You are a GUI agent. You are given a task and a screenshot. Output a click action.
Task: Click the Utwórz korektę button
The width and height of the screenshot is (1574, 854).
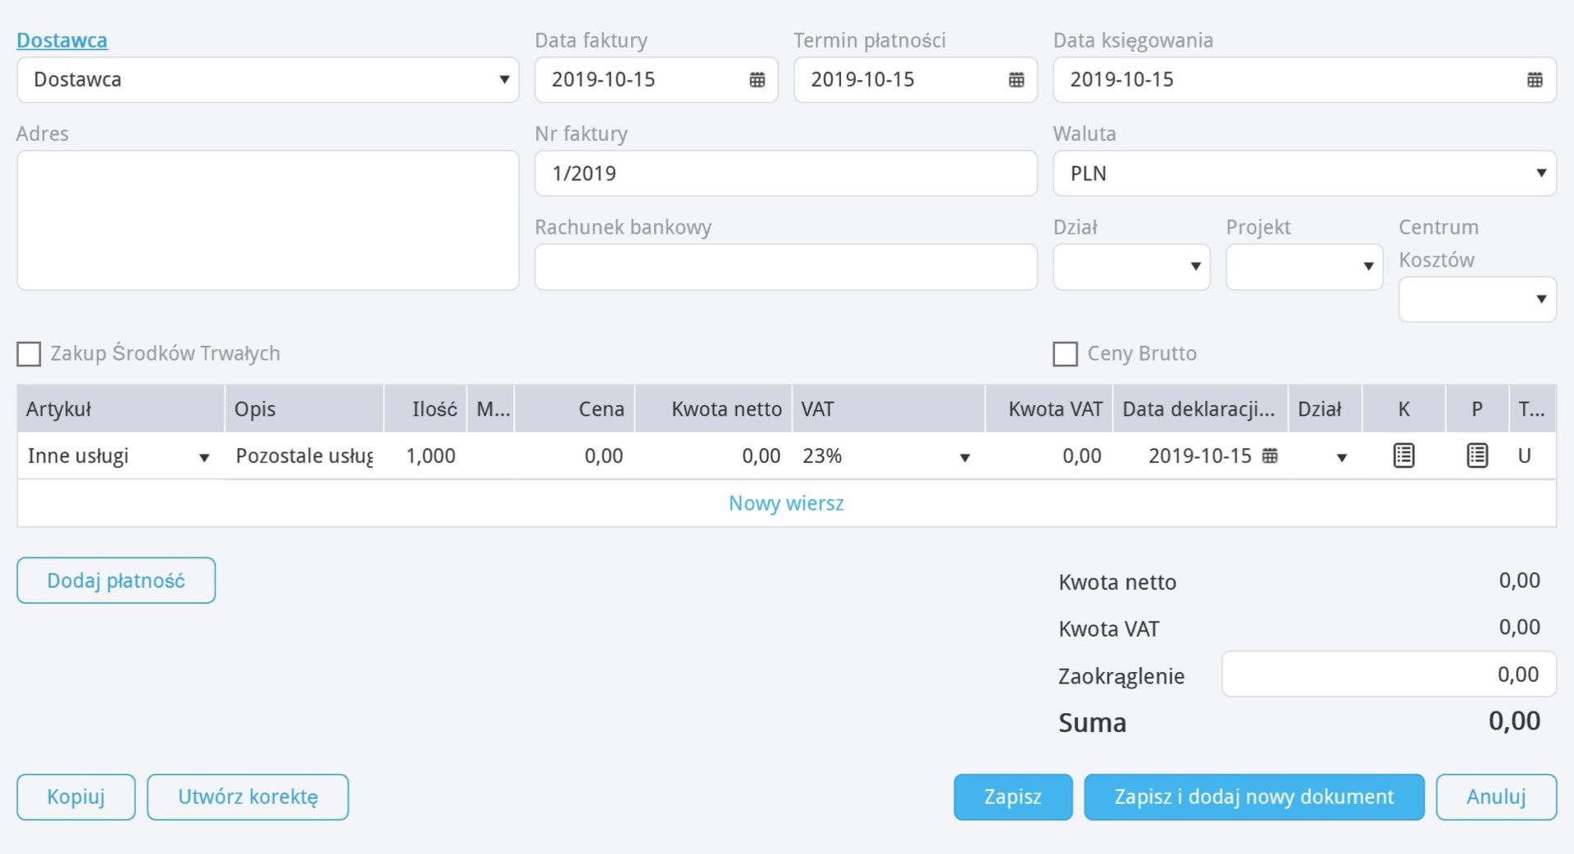pos(248,797)
